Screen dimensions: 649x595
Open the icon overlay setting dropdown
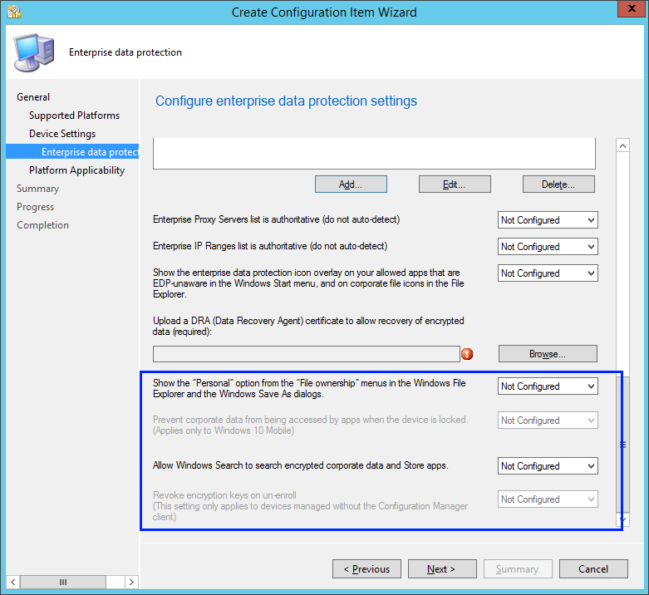pyautogui.click(x=548, y=273)
